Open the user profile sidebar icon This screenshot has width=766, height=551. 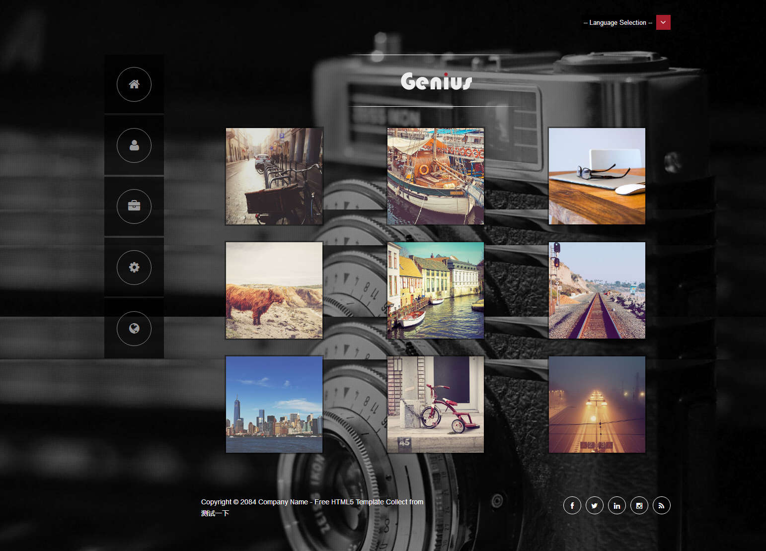pos(134,145)
